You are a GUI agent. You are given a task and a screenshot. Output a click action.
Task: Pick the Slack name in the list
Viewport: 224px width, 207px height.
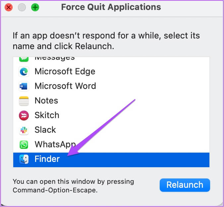pyautogui.click(x=45, y=130)
